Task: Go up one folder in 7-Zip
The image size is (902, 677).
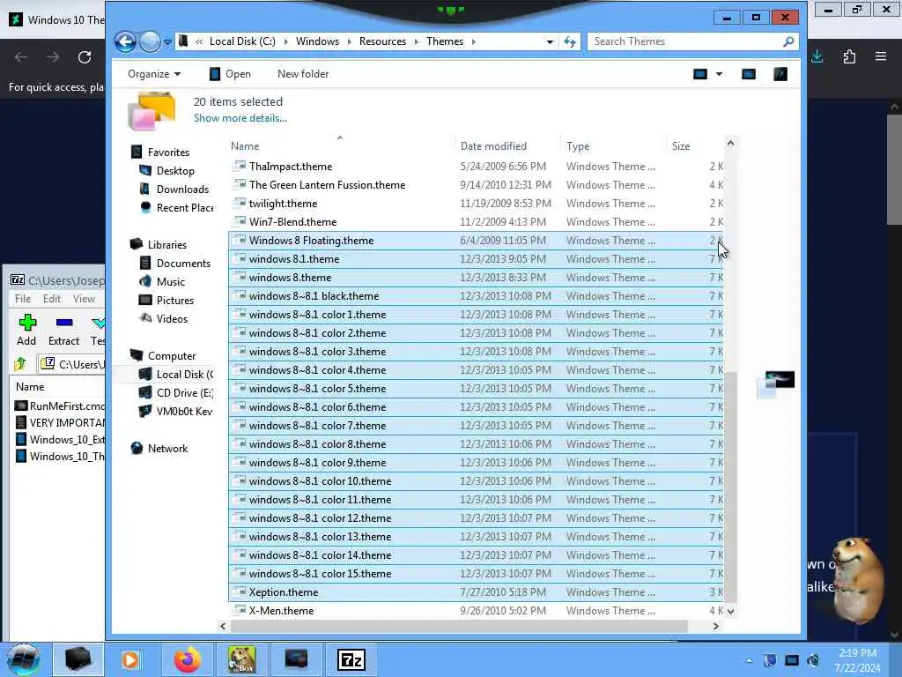Action: tap(20, 364)
